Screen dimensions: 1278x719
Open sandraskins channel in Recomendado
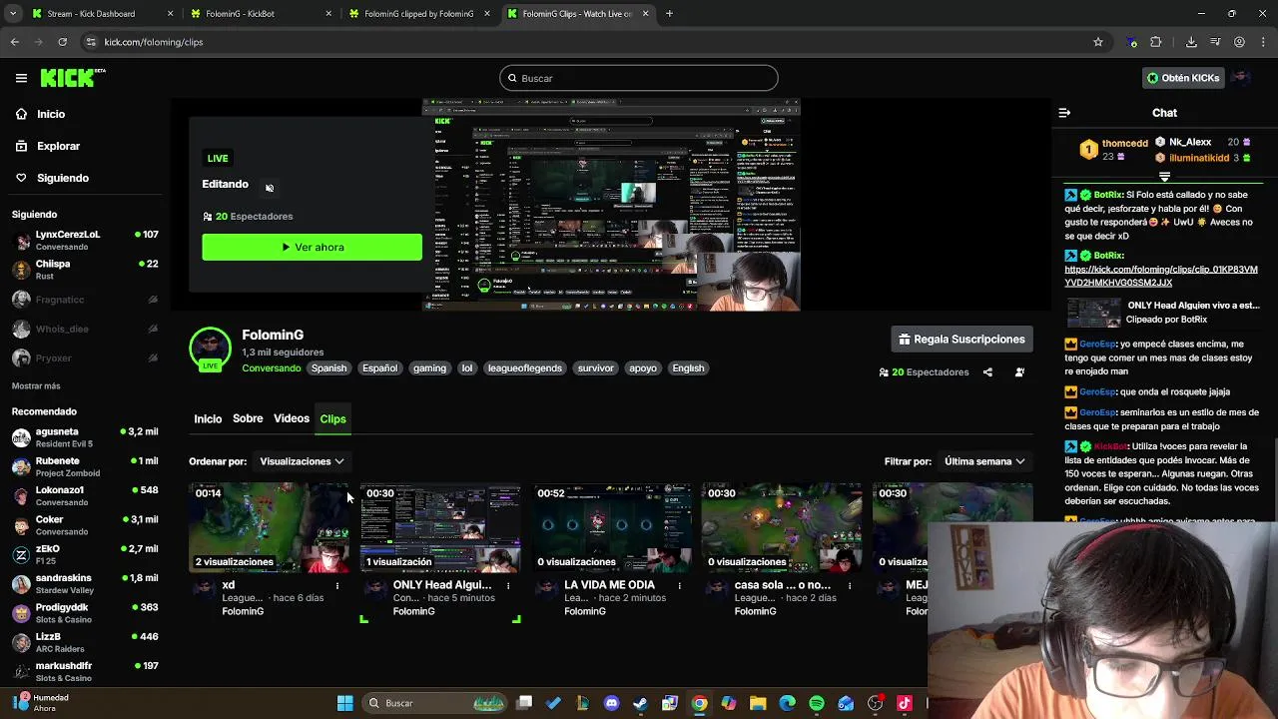click(x=85, y=583)
